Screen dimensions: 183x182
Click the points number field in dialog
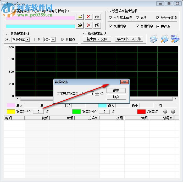pos(91,94)
